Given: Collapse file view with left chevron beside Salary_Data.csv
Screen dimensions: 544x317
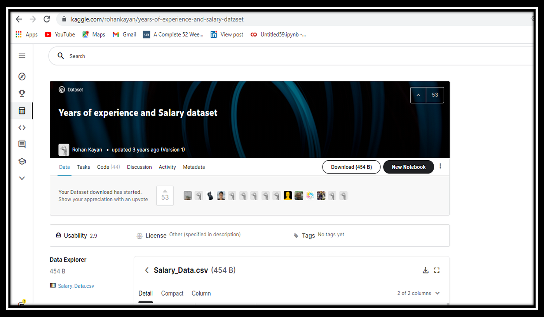Looking at the screenshot, I should click(146, 270).
